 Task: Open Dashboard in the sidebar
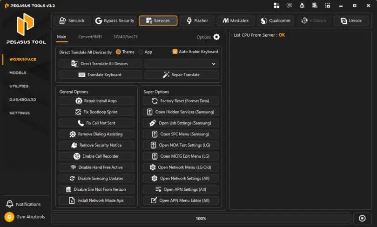pos(23,100)
